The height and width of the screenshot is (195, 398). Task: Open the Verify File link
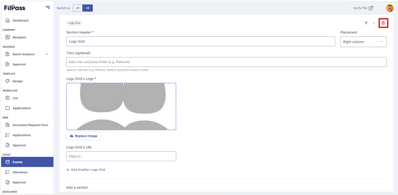pos(363,8)
